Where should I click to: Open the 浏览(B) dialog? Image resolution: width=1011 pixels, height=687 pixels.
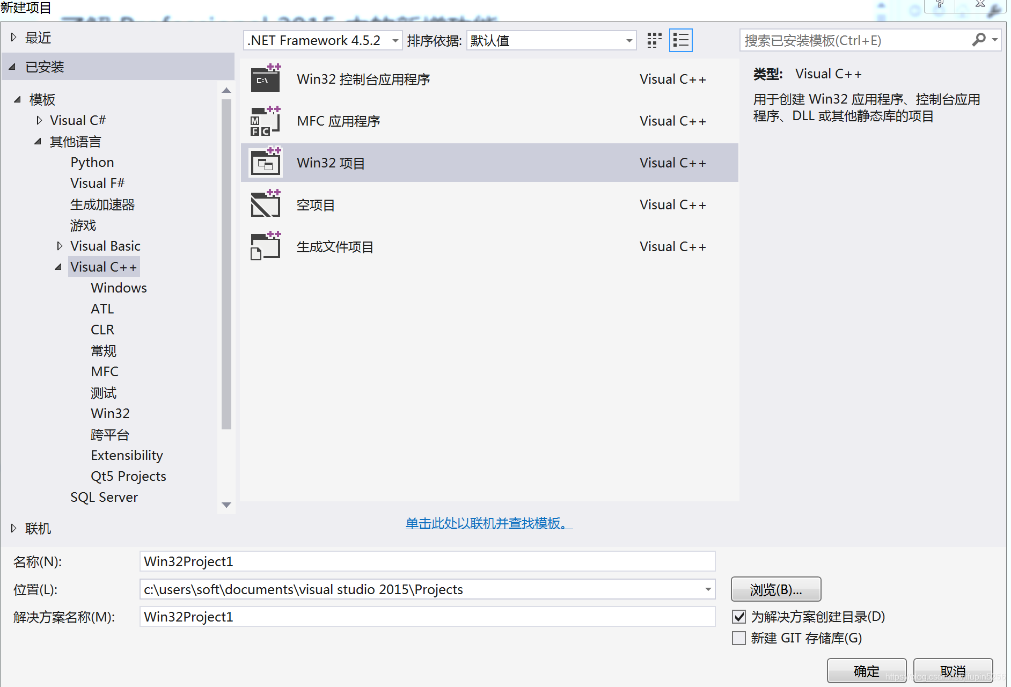(x=775, y=589)
